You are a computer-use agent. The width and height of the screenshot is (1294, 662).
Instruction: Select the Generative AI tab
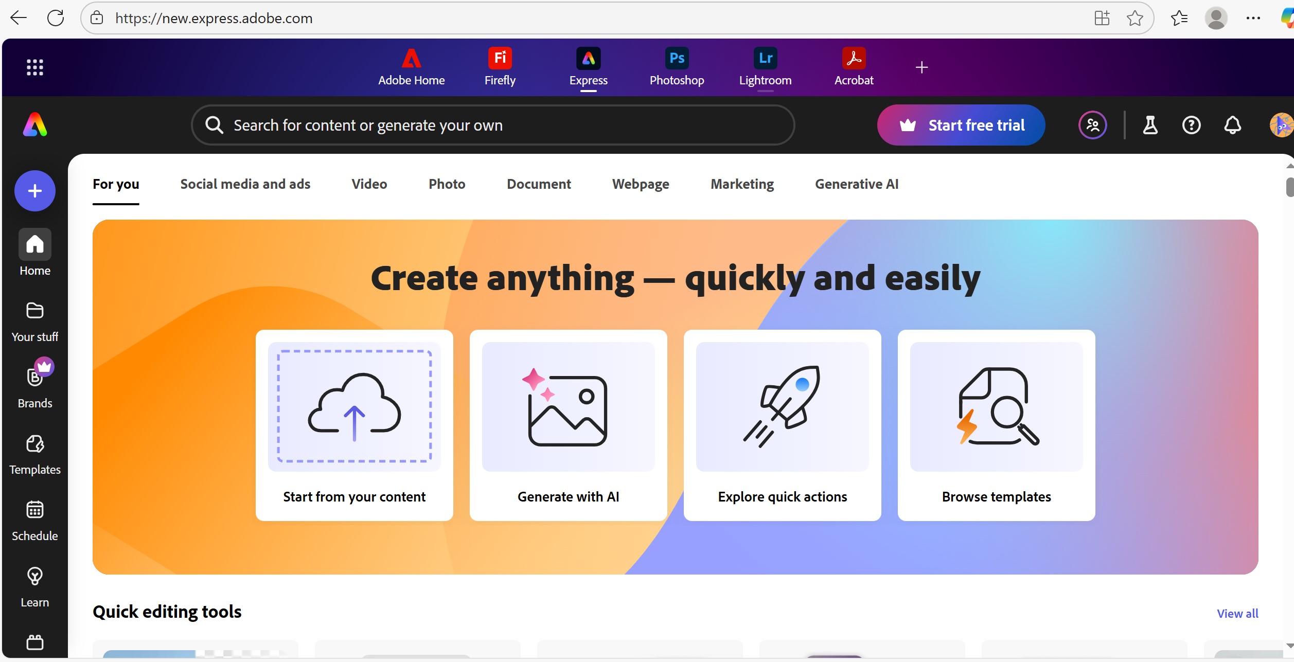(856, 184)
